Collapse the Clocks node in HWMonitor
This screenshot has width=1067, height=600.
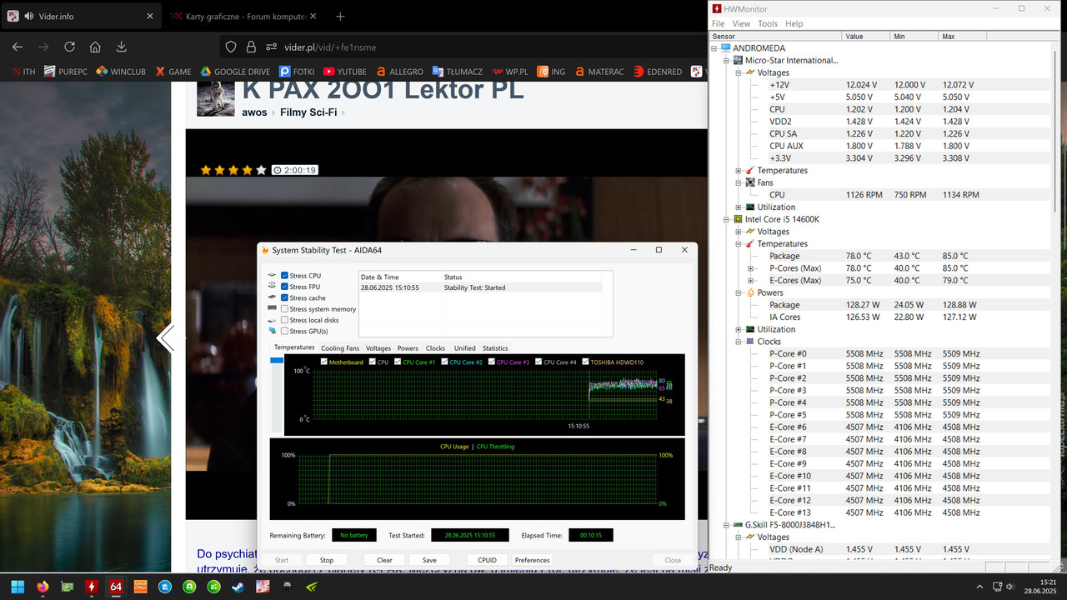(739, 342)
